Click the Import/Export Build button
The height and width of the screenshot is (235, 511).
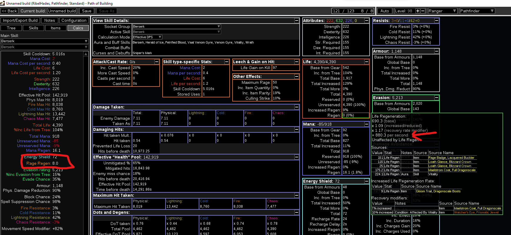click(20, 20)
